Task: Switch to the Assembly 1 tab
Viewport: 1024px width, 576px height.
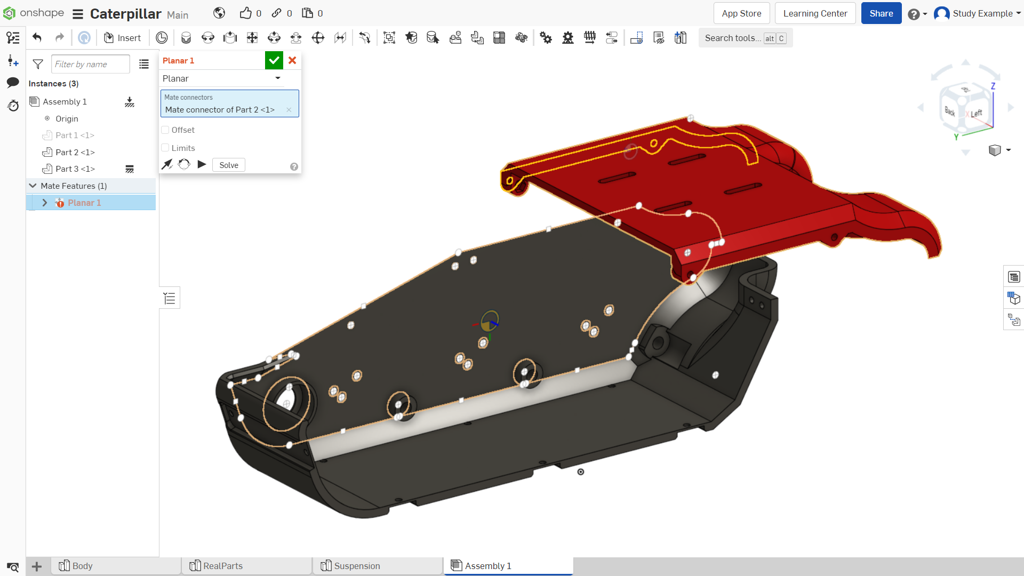Action: coord(509,566)
